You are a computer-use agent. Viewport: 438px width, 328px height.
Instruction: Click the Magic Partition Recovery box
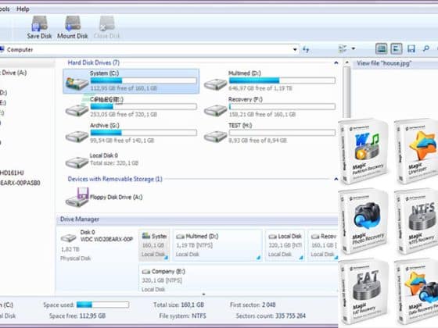click(364, 152)
